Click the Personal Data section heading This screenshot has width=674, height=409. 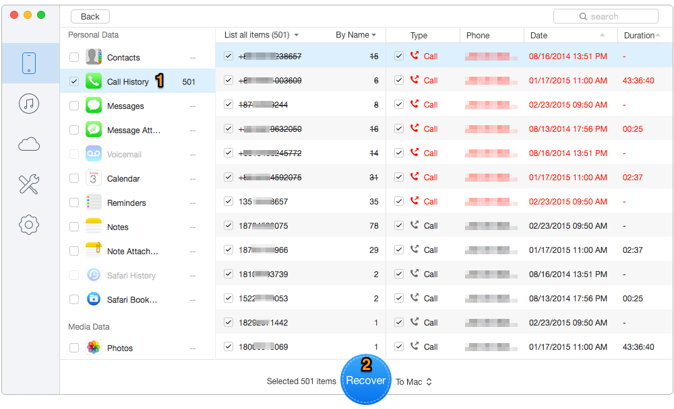coord(93,35)
